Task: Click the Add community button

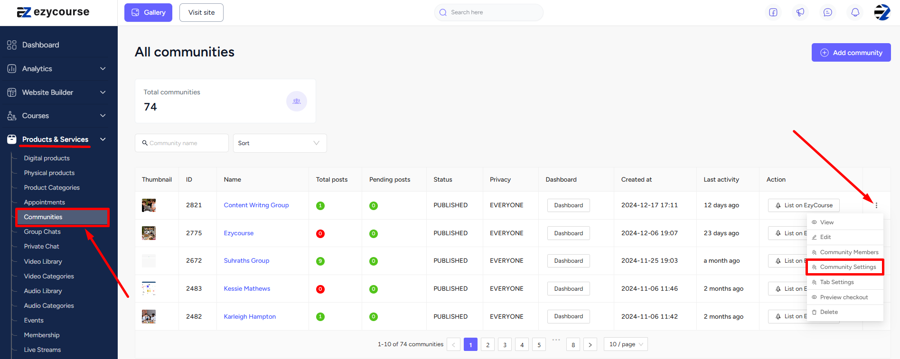Action: pyautogui.click(x=851, y=53)
